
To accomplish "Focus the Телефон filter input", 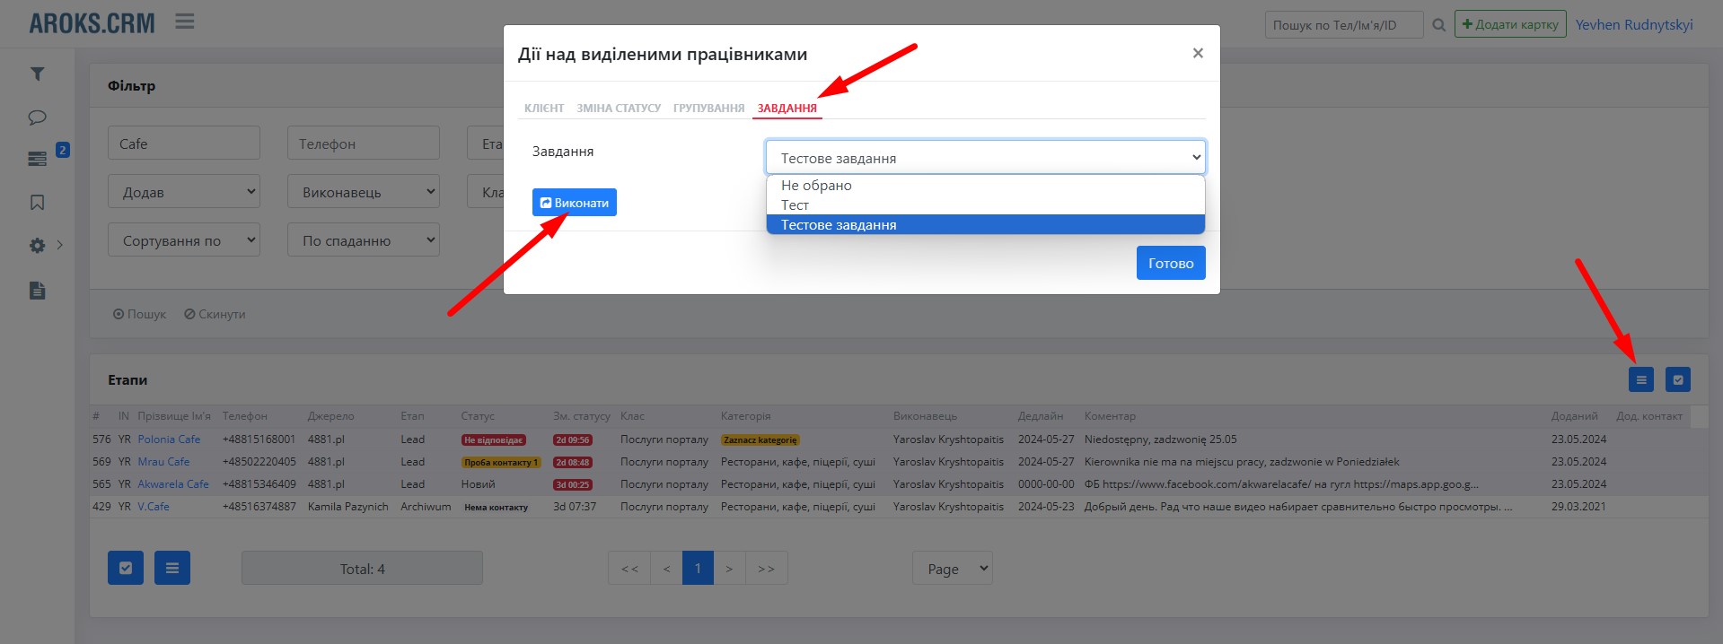I will pos(364,144).
